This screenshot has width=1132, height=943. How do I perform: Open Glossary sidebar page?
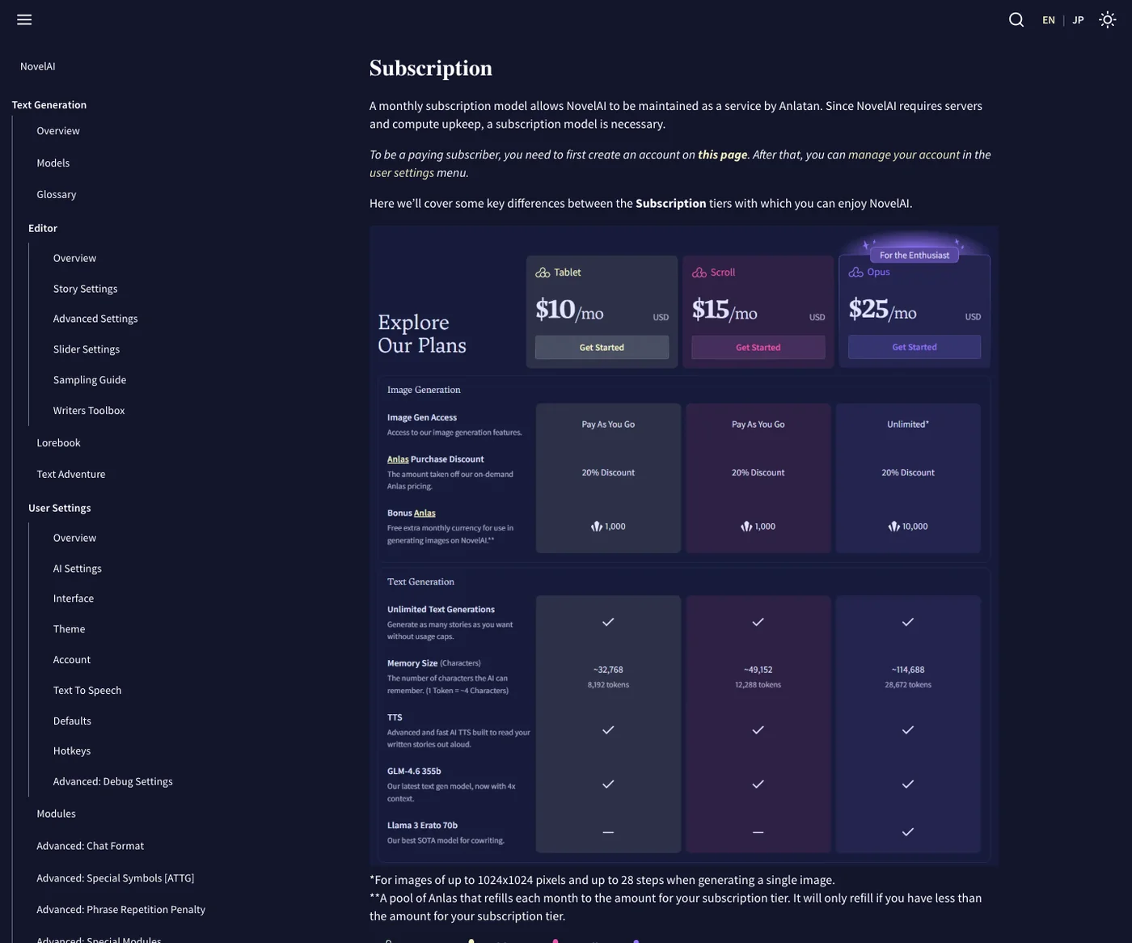point(57,195)
